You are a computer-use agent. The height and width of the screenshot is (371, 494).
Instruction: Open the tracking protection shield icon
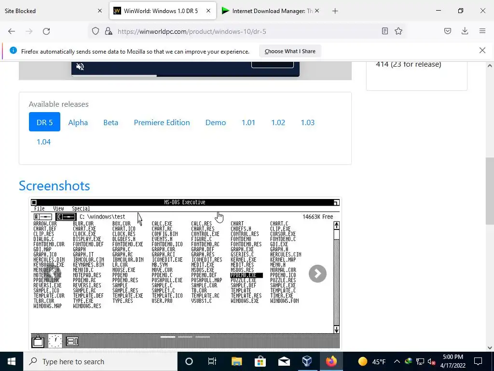click(x=96, y=31)
